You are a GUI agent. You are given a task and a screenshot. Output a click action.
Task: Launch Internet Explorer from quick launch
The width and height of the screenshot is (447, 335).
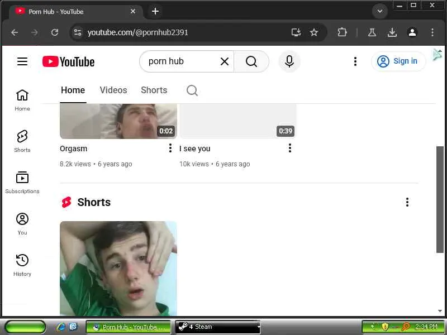pyautogui.click(x=61, y=327)
